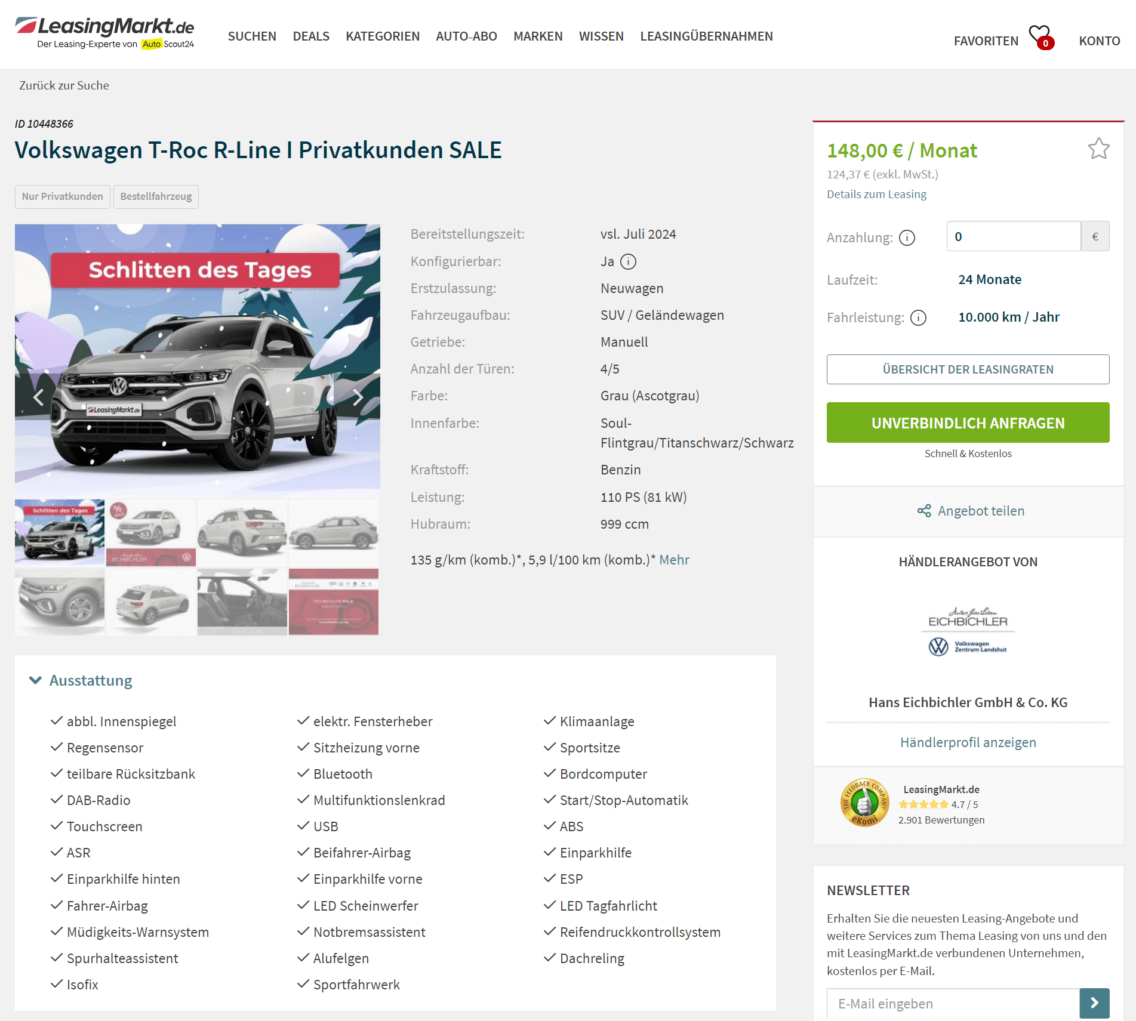
Task: Click ÜBERSICHT DER LEASINGRATEN button
Action: point(968,369)
